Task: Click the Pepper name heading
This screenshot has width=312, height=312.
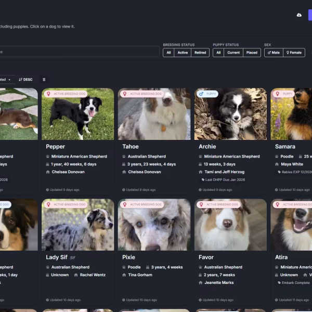Action: click(x=55, y=147)
